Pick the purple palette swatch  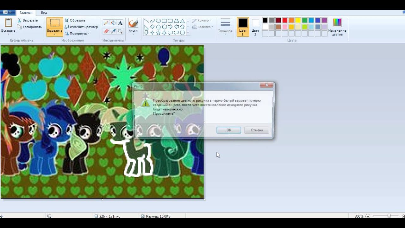[x=324, y=21]
